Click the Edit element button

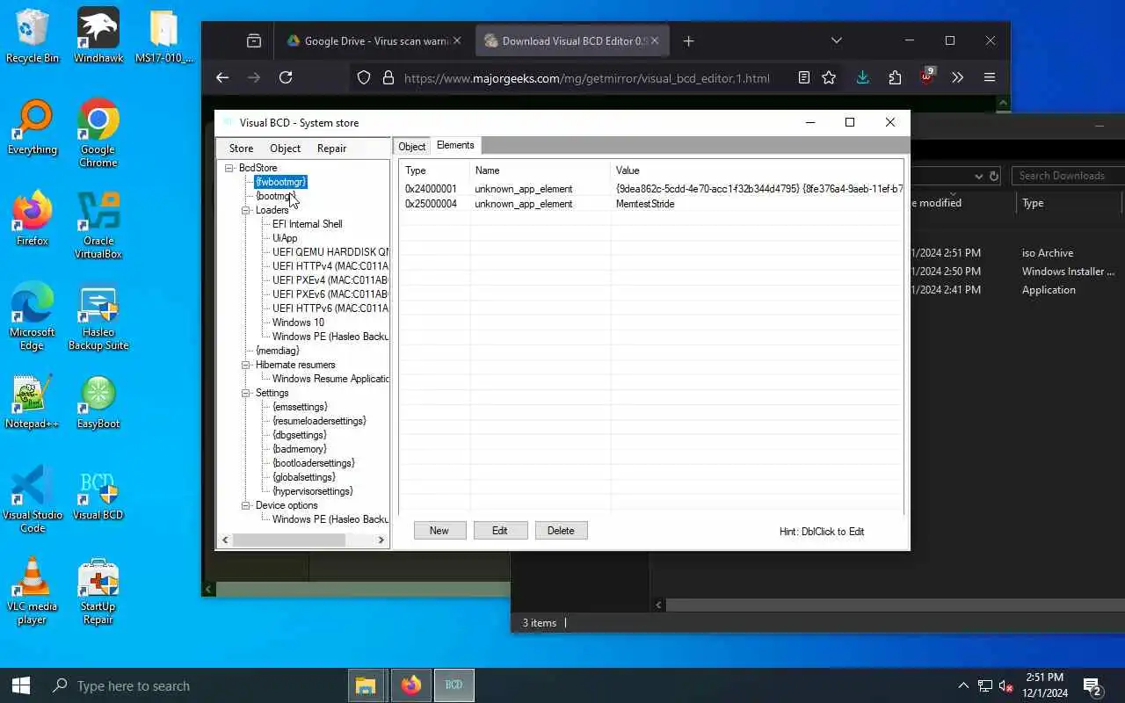tap(500, 531)
